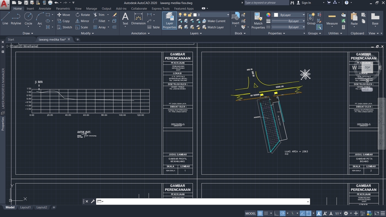This screenshot has width=386, height=217.
Task: Open the Layout1 tab
Action: (25, 207)
